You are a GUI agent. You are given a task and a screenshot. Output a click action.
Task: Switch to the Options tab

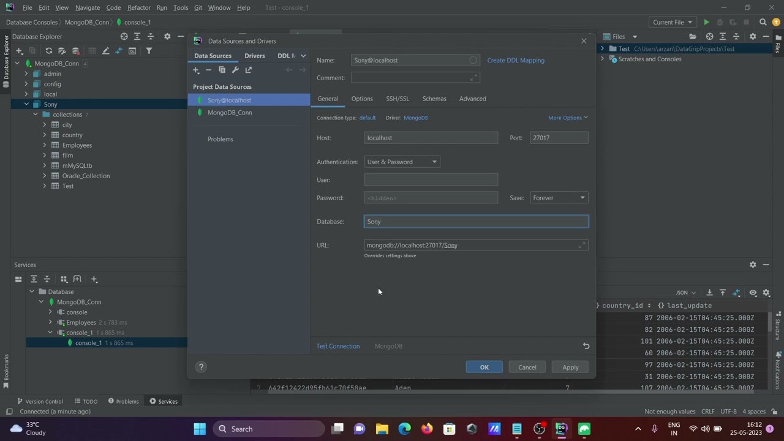pos(362,99)
